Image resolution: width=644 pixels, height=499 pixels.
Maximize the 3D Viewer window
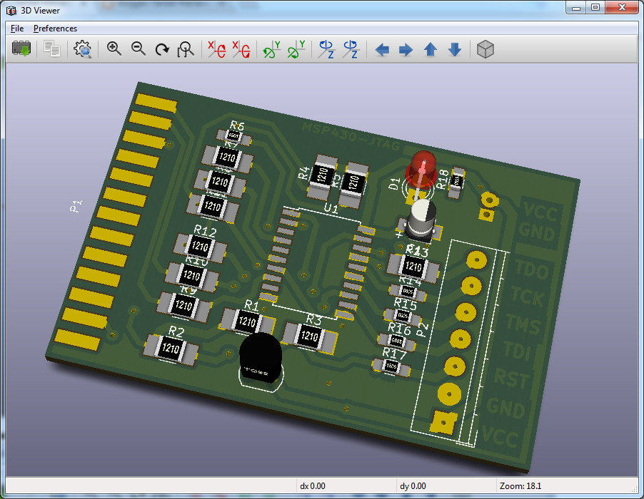point(595,8)
